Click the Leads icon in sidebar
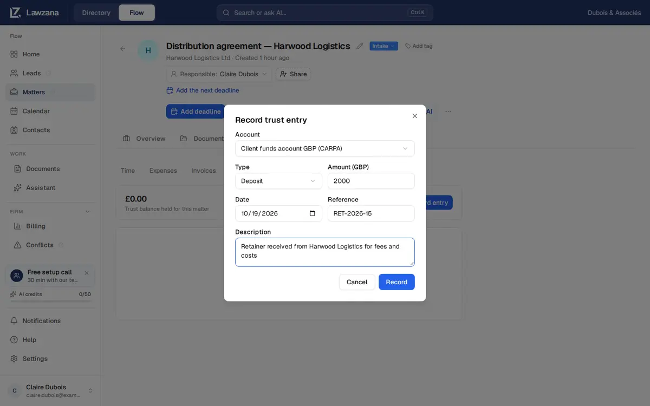 [14, 73]
